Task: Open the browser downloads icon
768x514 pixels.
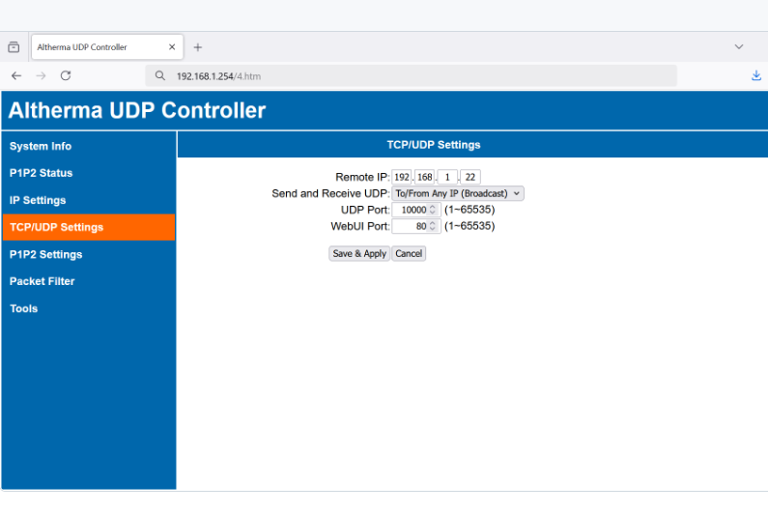Action: [x=755, y=75]
